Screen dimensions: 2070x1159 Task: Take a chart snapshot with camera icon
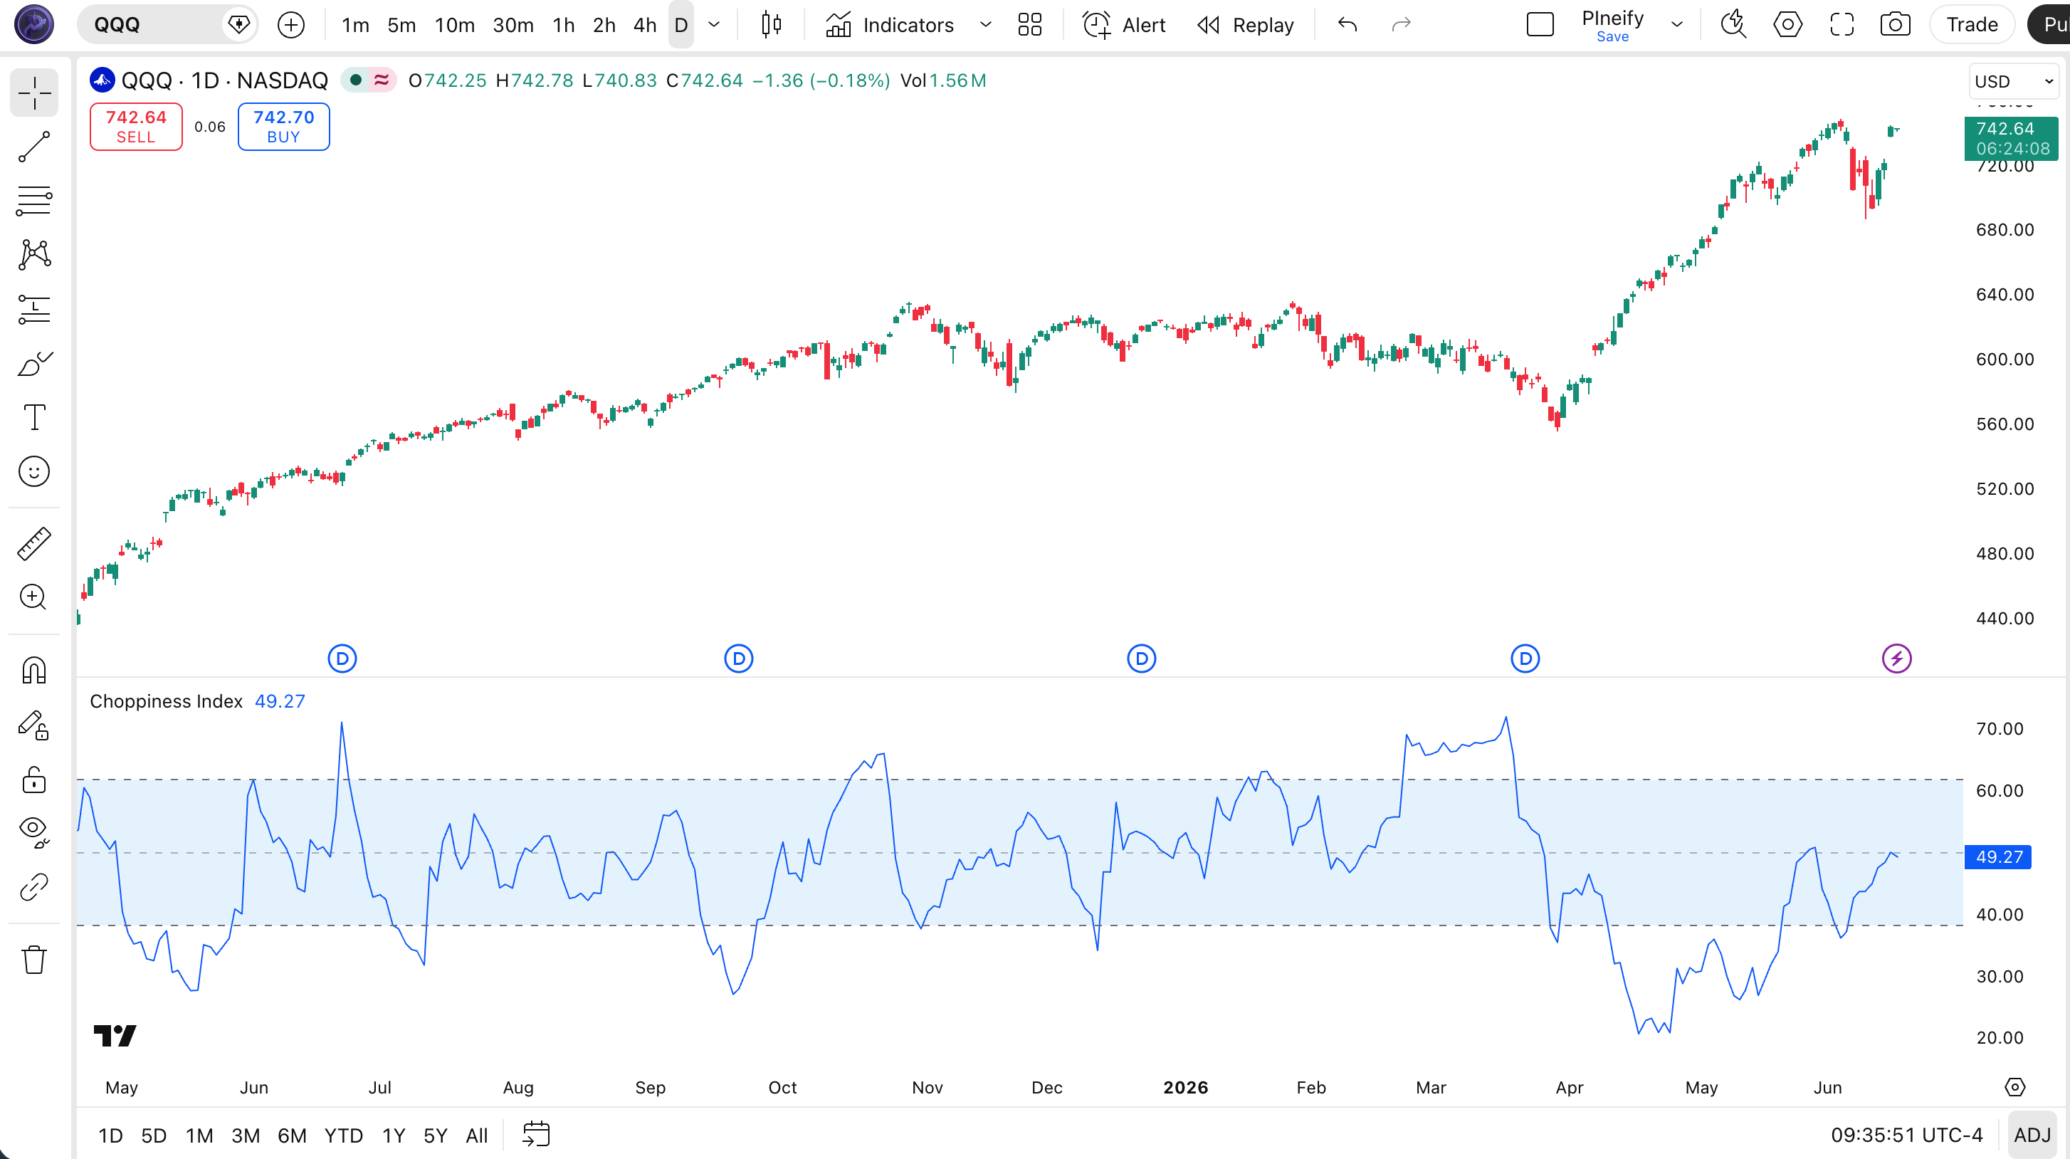click(1895, 25)
